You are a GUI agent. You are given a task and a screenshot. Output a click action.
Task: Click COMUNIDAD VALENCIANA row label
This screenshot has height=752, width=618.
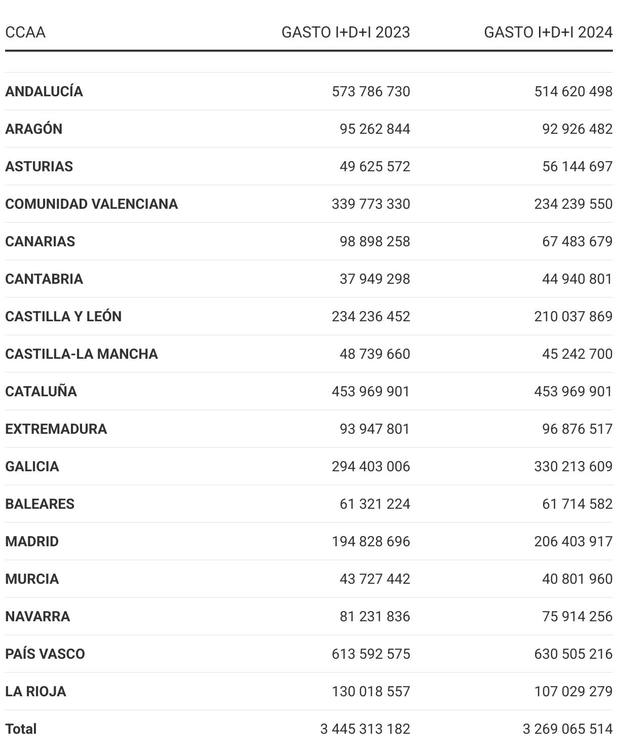(x=92, y=204)
